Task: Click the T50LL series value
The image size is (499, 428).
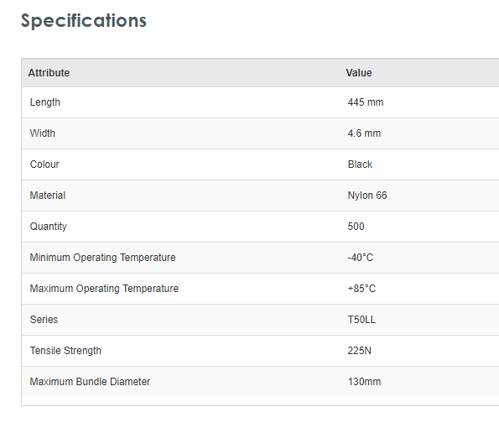Action: click(x=361, y=320)
